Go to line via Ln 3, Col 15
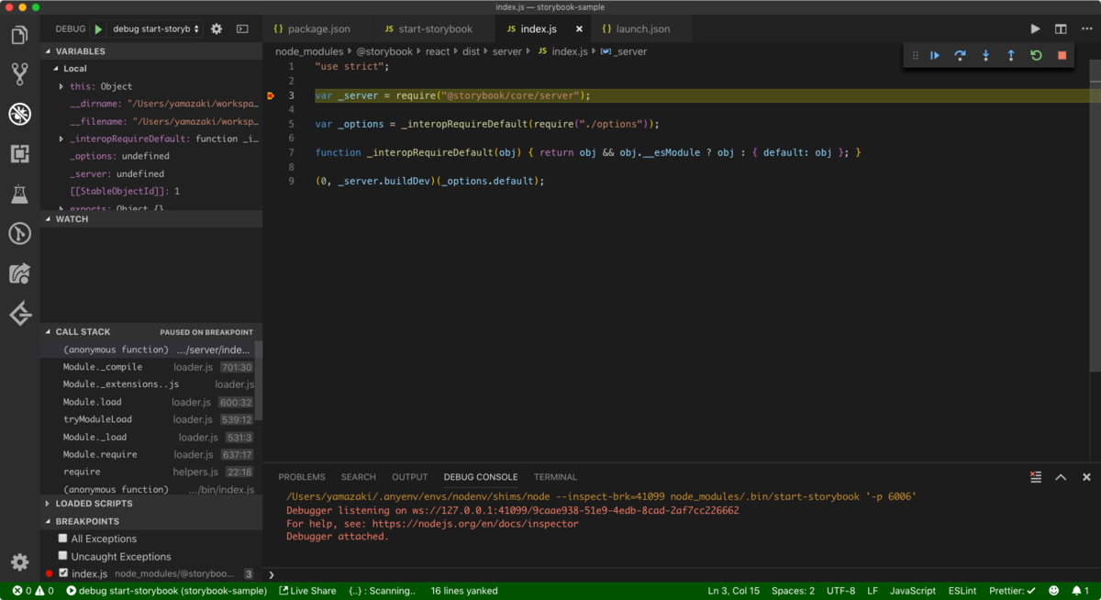The image size is (1101, 600). 734,591
